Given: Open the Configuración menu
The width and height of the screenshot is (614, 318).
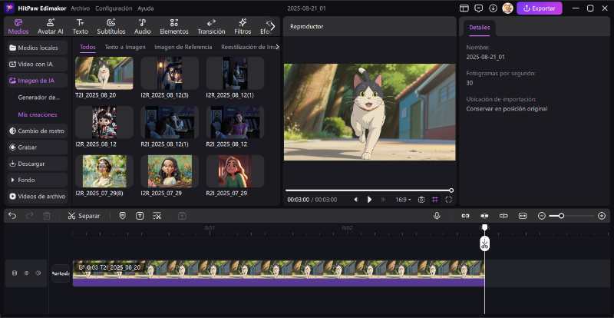Looking at the screenshot, I should (114, 8).
